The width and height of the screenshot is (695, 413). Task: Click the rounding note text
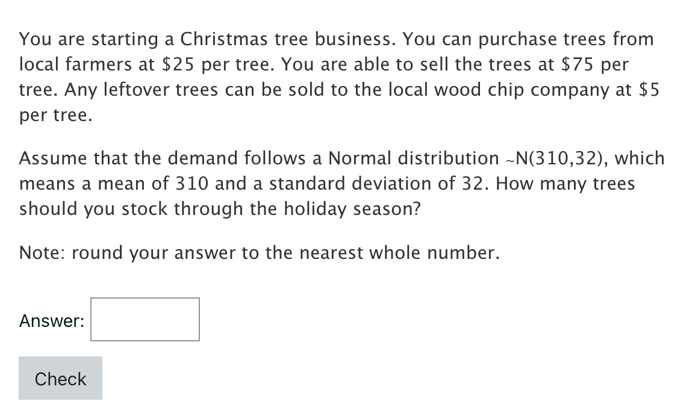259,252
